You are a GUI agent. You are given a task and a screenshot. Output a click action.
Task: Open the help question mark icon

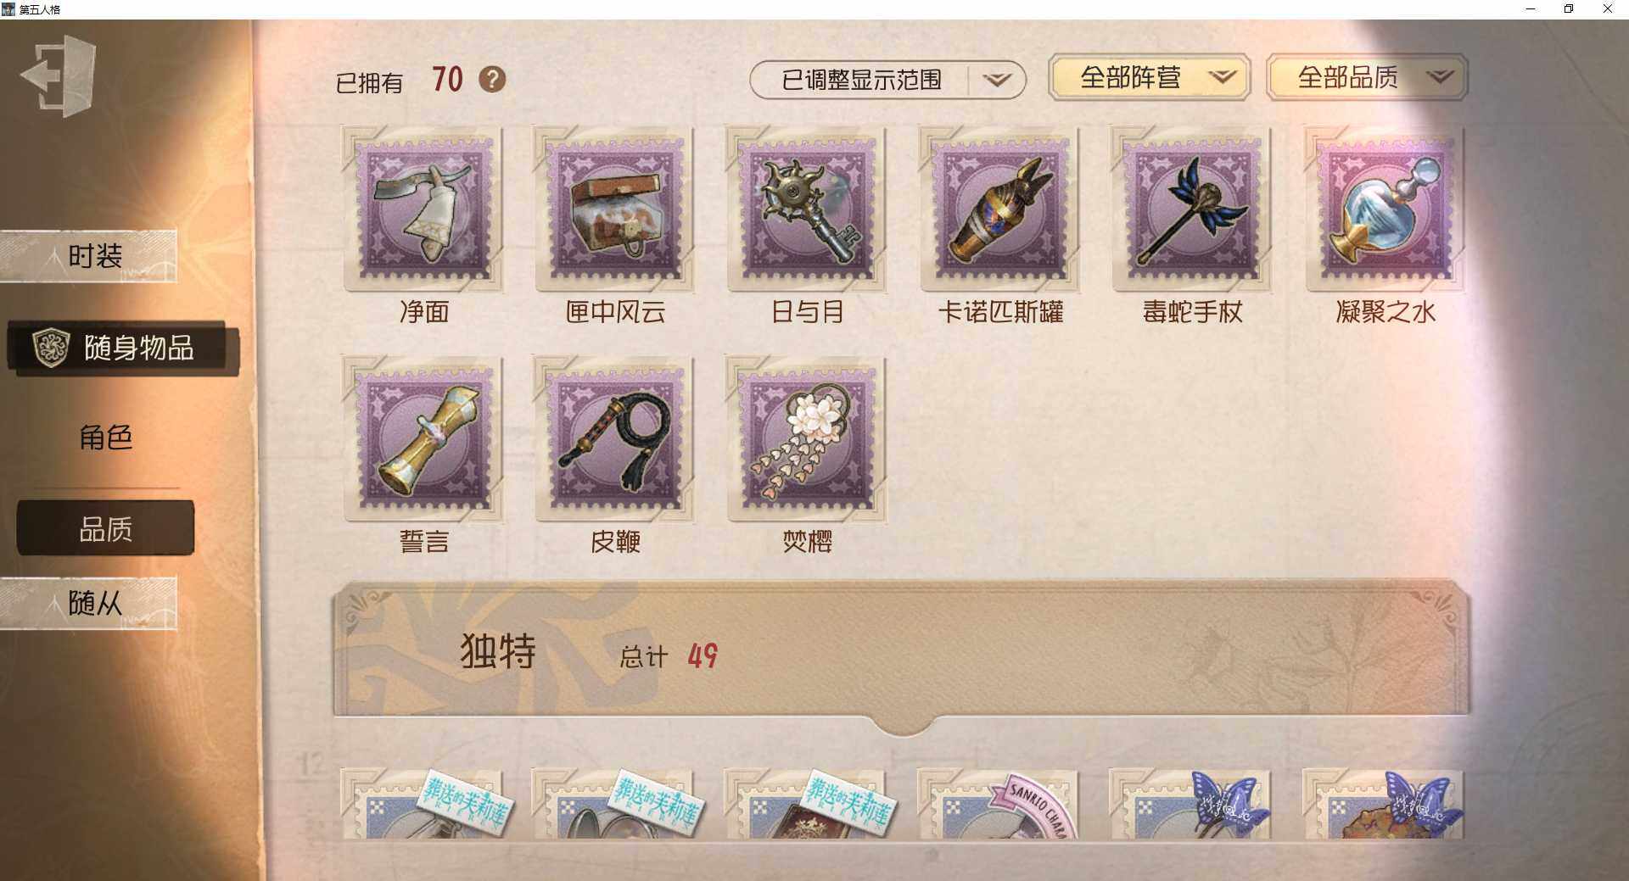point(492,80)
